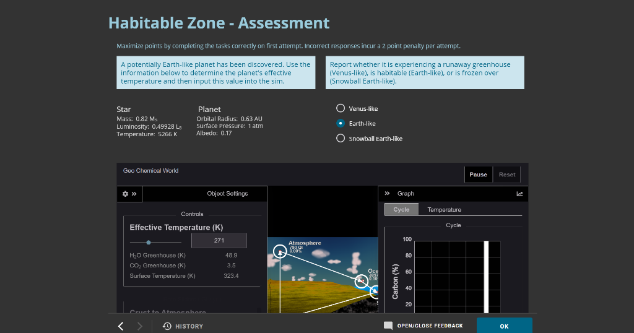Screen dimensions: 634x333
Task: Adjust the Effective Temperature slider handle
Action: (149, 243)
